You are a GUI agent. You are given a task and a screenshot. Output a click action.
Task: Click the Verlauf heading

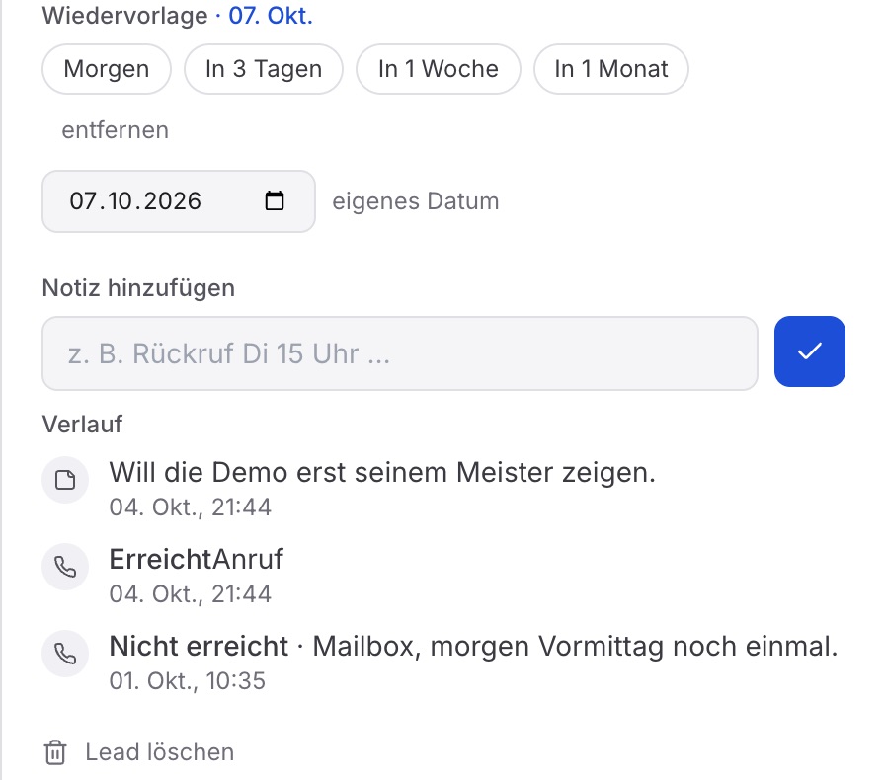click(x=82, y=425)
